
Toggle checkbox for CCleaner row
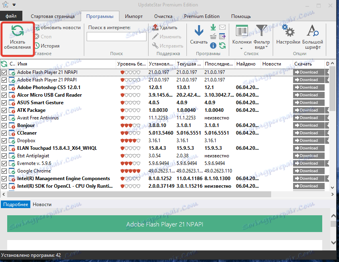coord(4,133)
